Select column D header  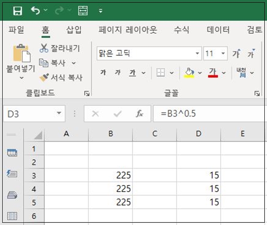[x=198, y=134]
